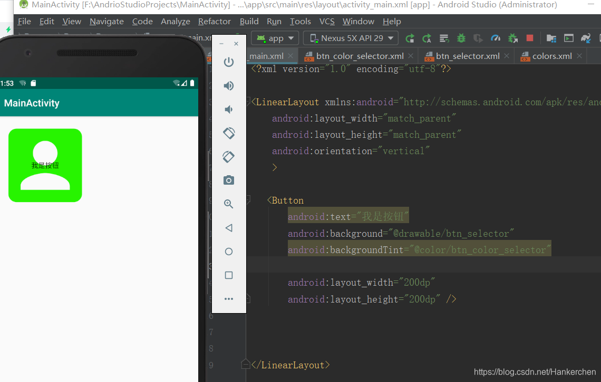Open the Nexus 5X API 29 device dropdown
This screenshot has height=382, width=601.
point(351,38)
